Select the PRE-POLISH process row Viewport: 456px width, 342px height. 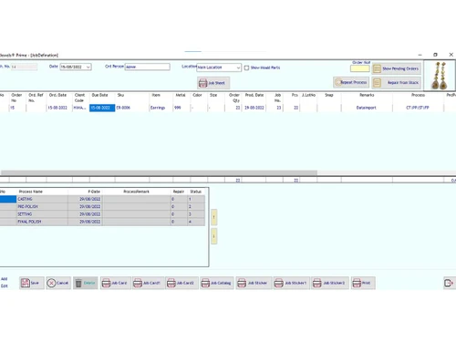[102, 207]
